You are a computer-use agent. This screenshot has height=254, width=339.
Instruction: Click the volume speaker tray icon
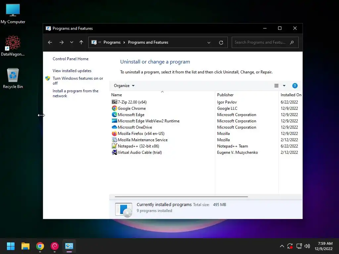307,246
